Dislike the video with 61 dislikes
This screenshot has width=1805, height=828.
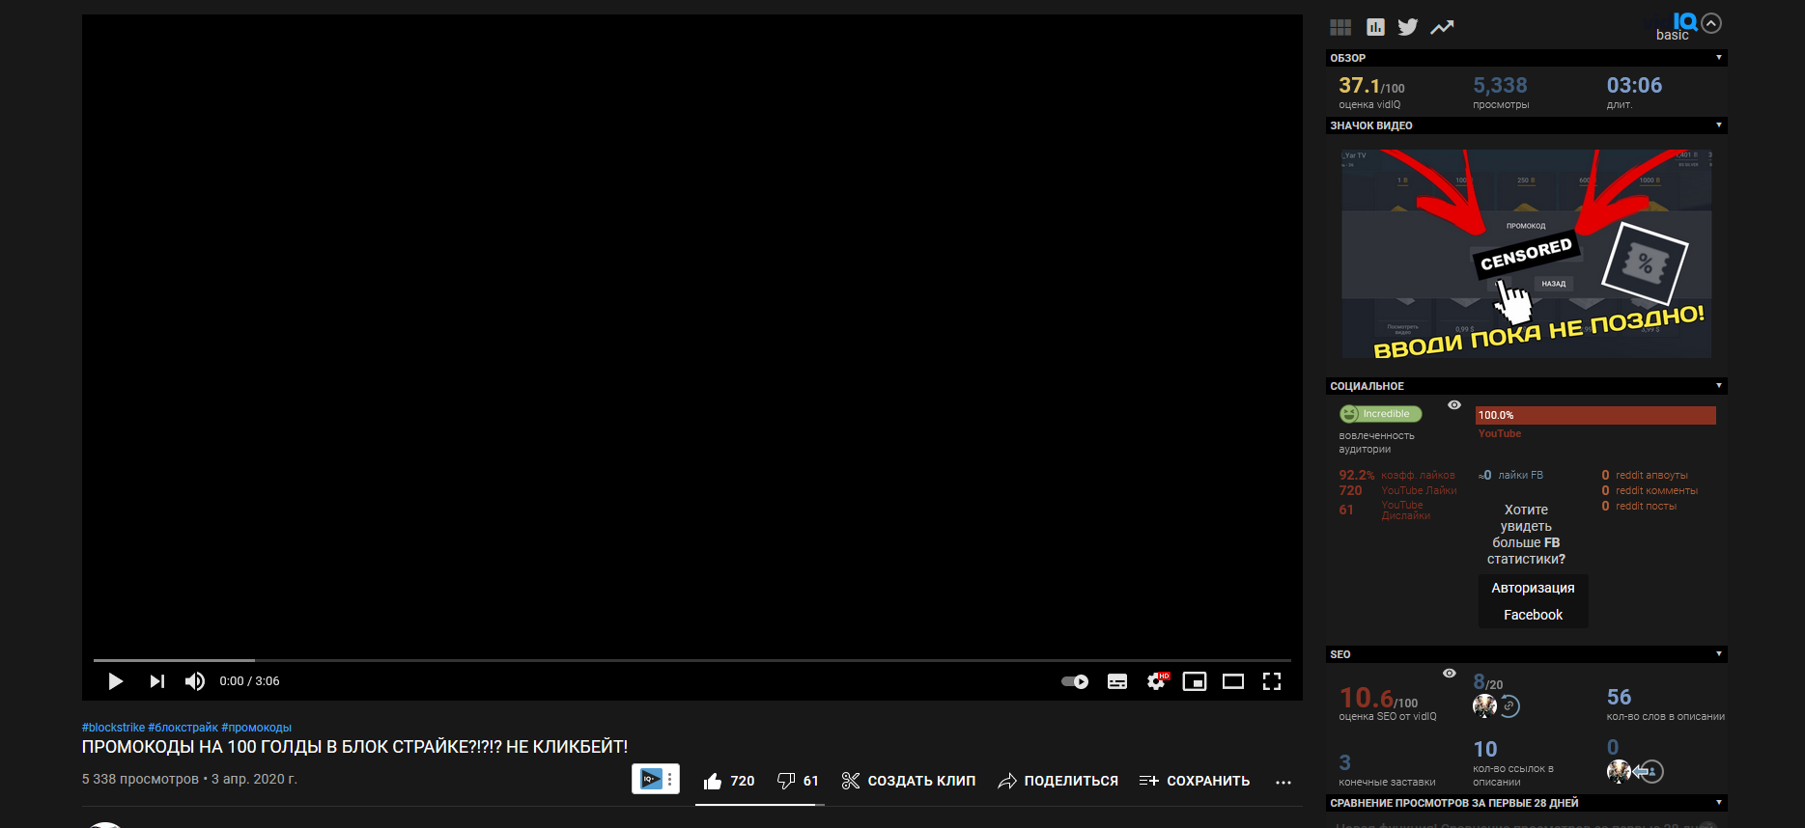click(798, 781)
